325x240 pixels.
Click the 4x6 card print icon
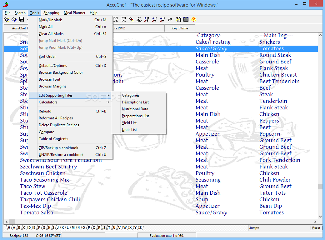click(x=123, y=19)
